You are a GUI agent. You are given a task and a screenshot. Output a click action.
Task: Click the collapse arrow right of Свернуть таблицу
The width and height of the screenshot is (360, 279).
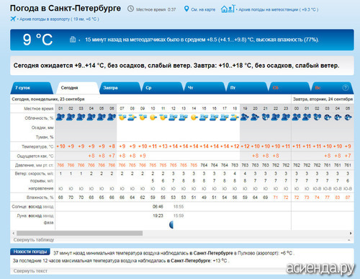click(348, 240)
